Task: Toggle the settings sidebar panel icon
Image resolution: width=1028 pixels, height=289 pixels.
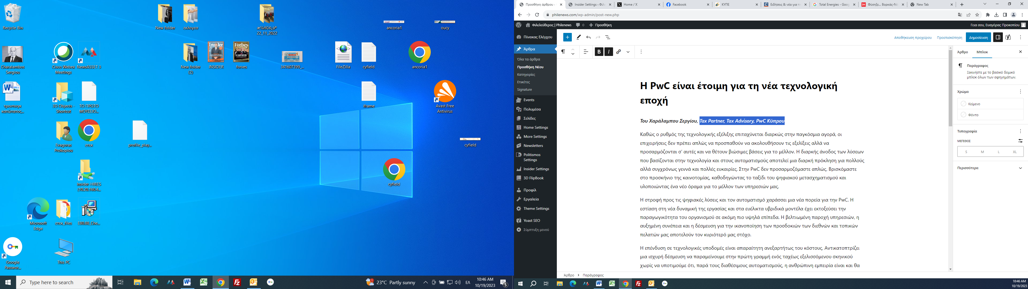Action: tap(998, 37)
